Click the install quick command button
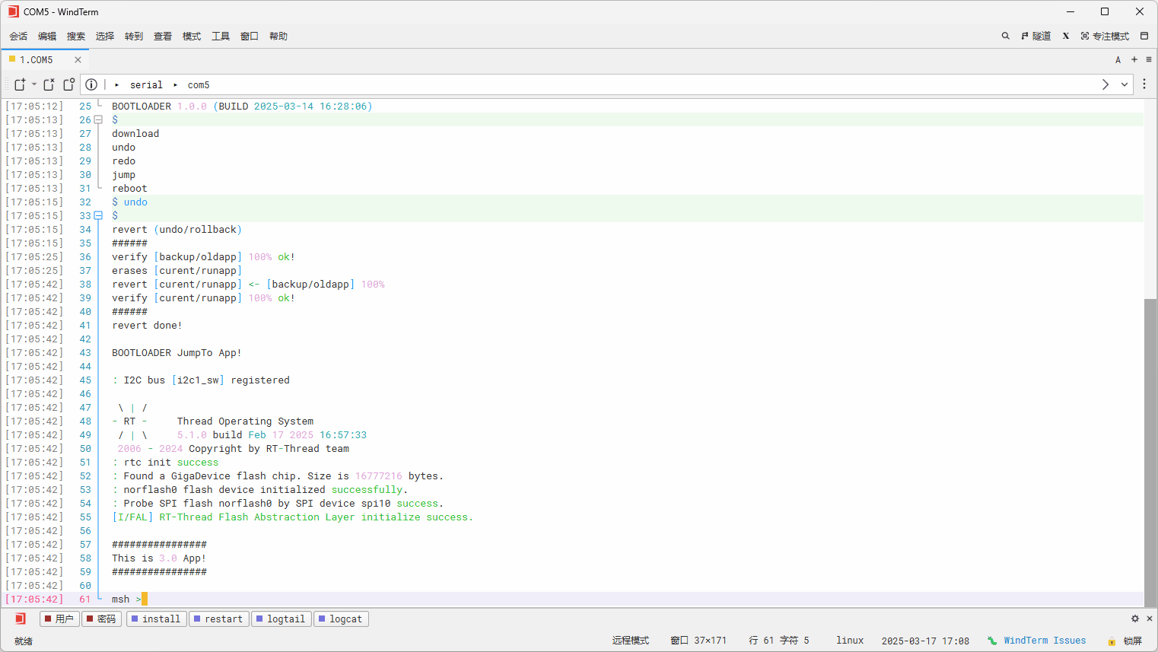Image resolution: width=1158 pixels, height=652 pixels. 156,619
